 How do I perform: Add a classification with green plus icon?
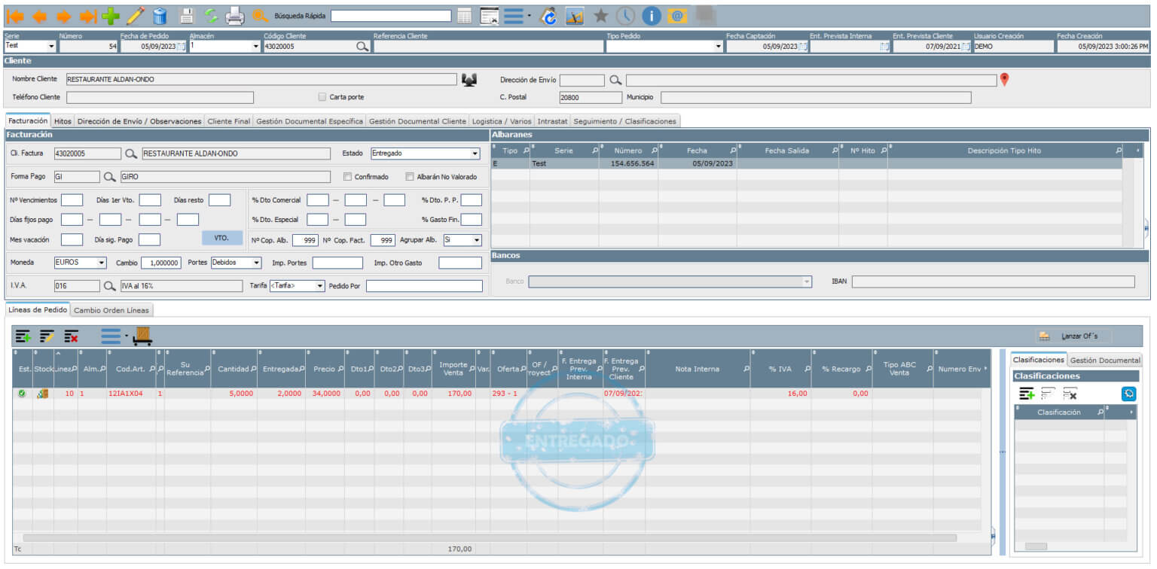point(1026,393)
